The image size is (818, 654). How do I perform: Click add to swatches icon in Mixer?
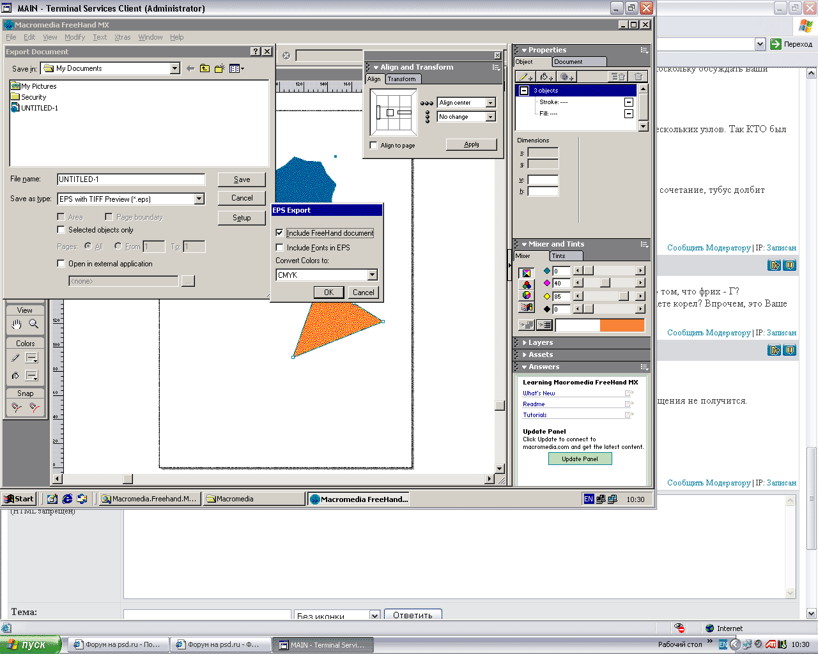544,325
